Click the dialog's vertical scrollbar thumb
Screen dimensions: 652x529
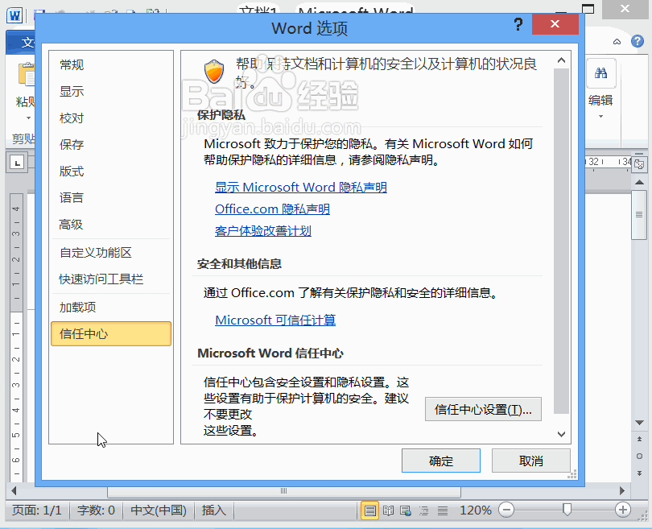pos(561,242)
